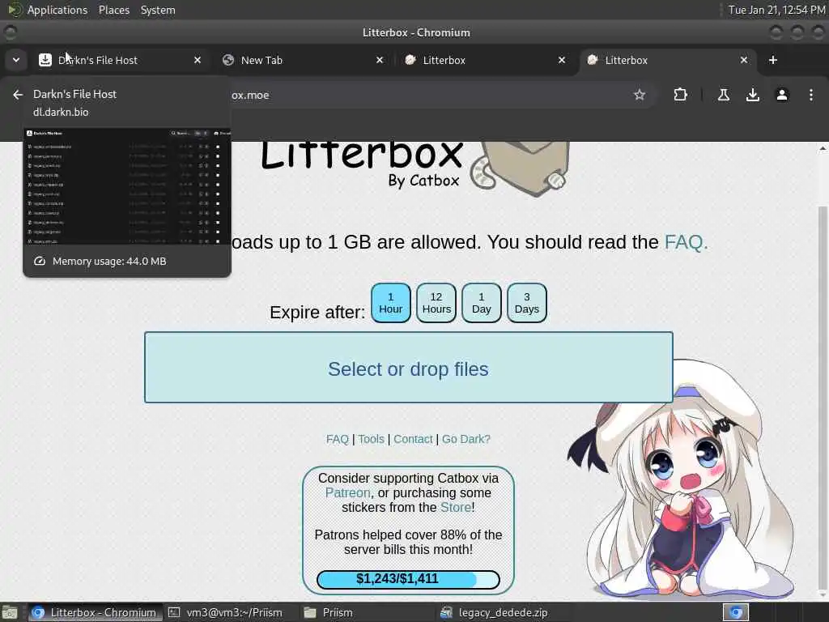Click the Go Dark? link
829x622 pixels.
click(466, 439)
